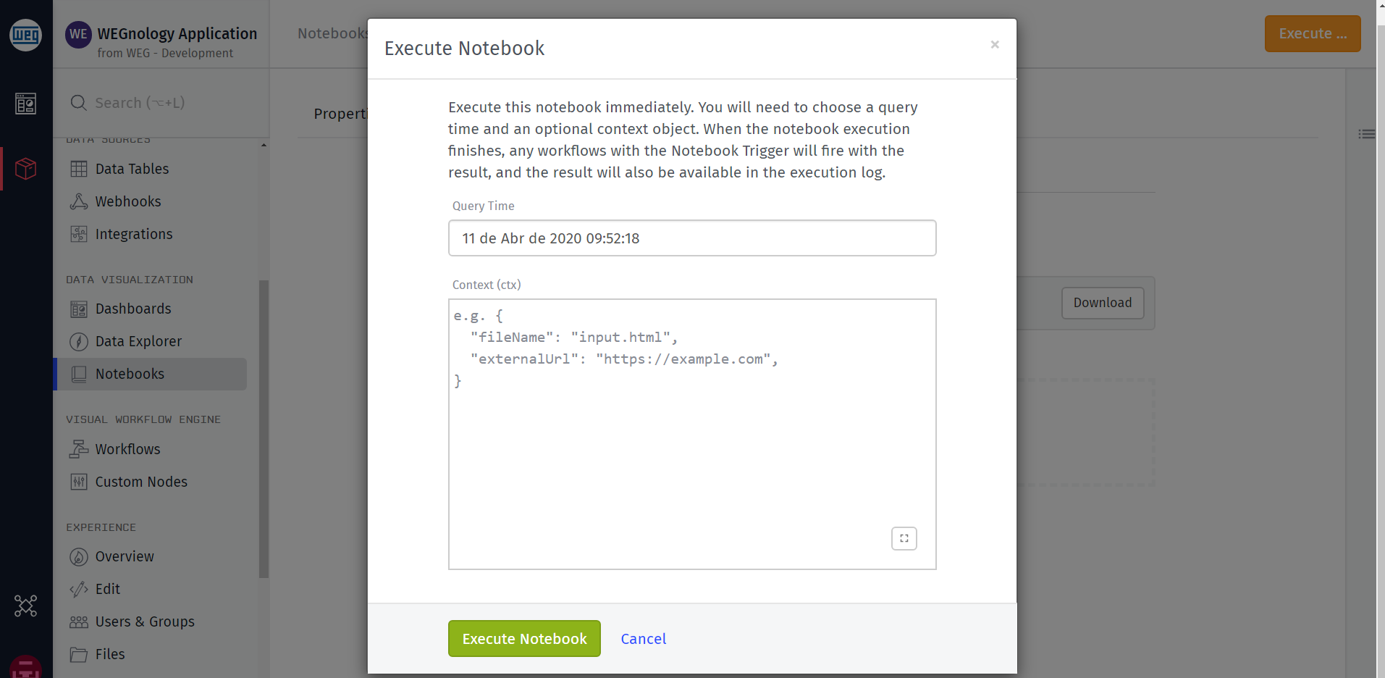Image resolution: width=1385 pixels, height=678 pixels.
Task: Click the Data Explorer compass icon
Action: (79, 341)
